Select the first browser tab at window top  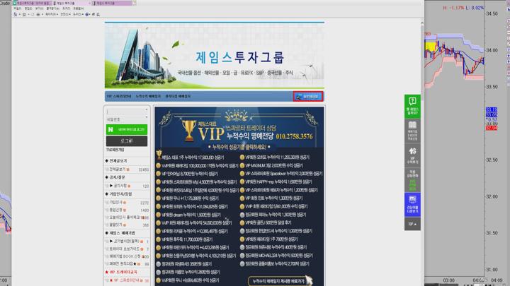tap(32, 3)
